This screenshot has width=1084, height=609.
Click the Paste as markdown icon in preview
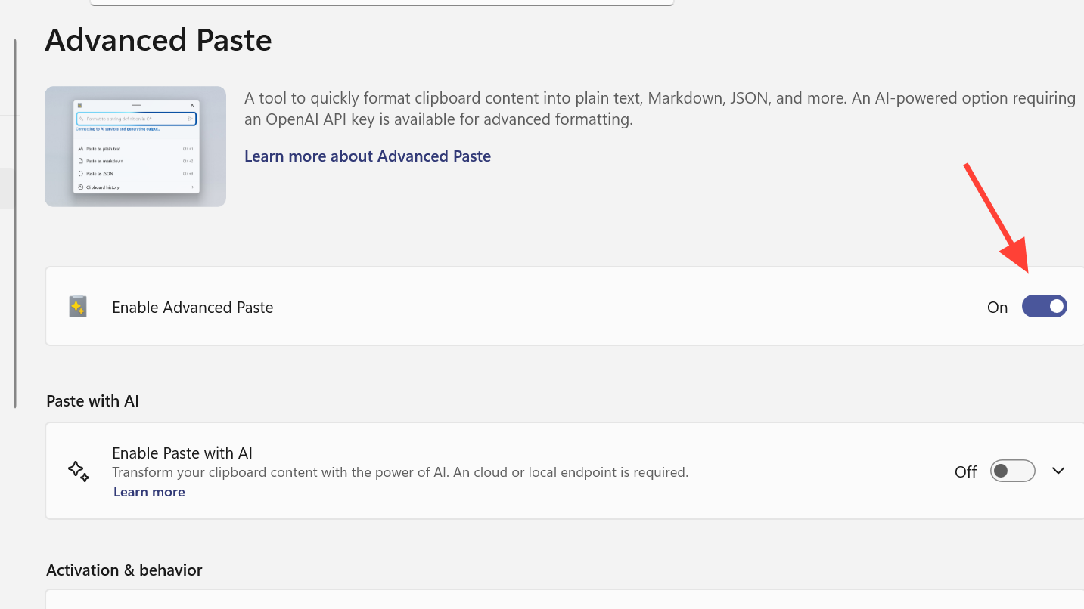tap(81, 161)
